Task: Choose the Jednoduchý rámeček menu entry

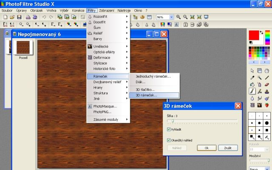Action: (x=154, y=76)
